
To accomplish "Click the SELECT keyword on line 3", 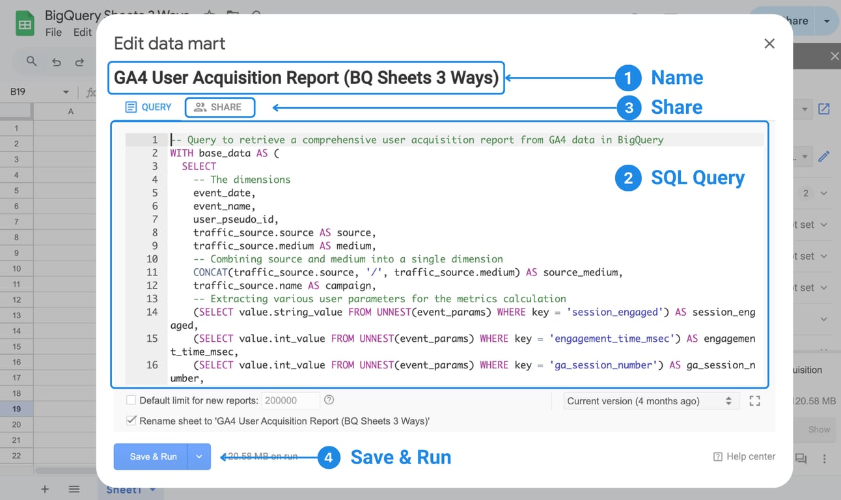I will (x=199, y=166).
